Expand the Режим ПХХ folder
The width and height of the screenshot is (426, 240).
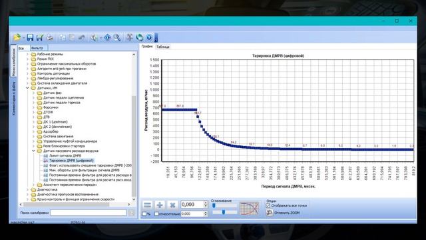(27, 59)
